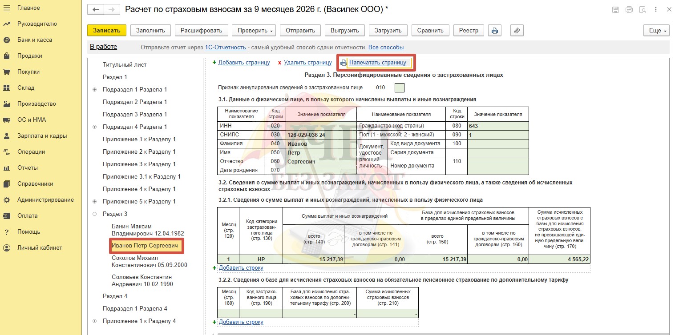Open Банк и касса sidebar section
This screenshot has height=335, width=675.
pyautogui.click(x=34, y=40)
